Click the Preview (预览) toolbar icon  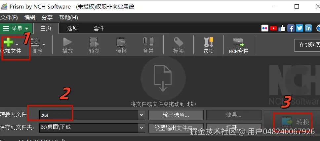click(x=94, y=42)
